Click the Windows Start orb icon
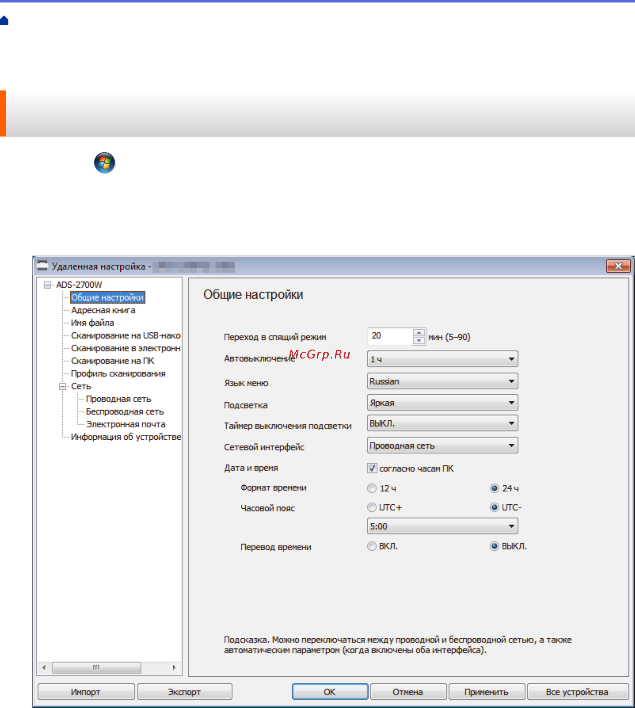Viewport: 635px width, 708px height. pos(104,163)
